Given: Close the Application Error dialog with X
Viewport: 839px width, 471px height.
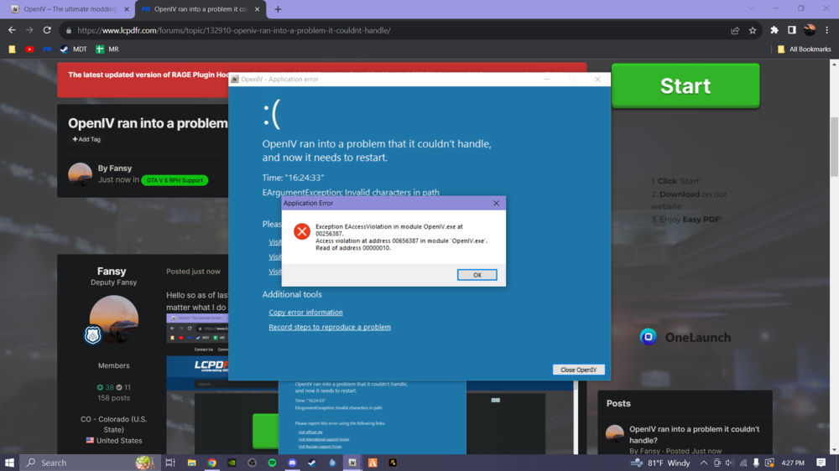Looking at the screenshot, I should coord(496,203).
